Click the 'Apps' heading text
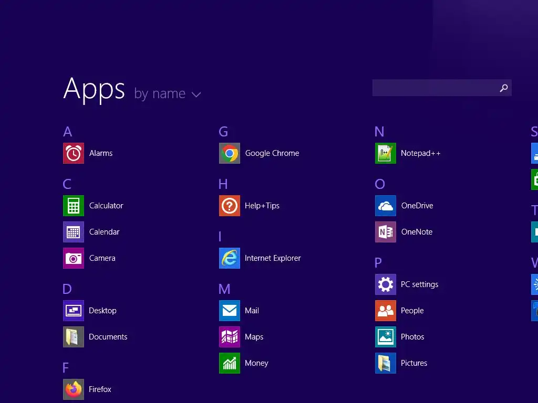The image size is (538, 403). click(94, 89)
